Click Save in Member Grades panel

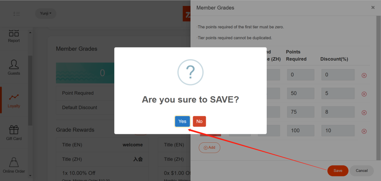pyautogui.click(x=338, y=171)
